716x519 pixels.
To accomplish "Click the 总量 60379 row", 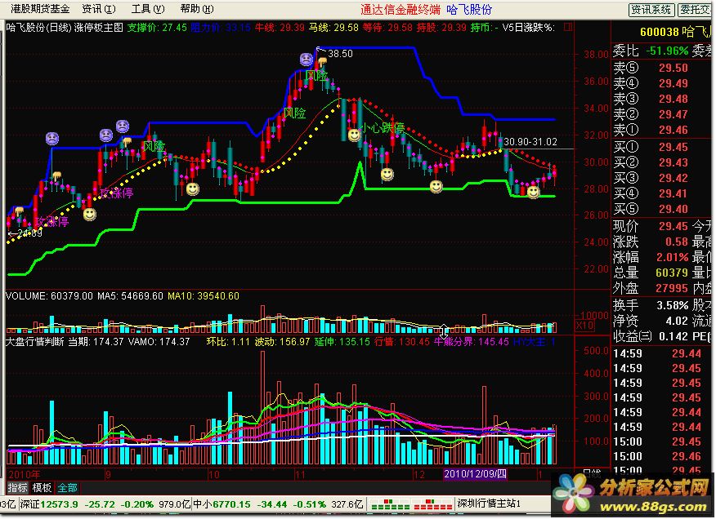I will 651,273.
